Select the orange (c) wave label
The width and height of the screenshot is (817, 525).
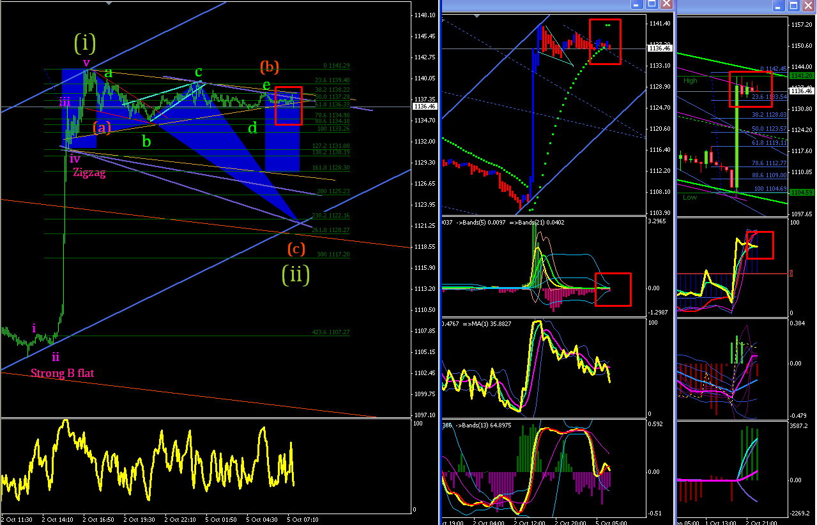pyautogui.click(x=296, y=248)
